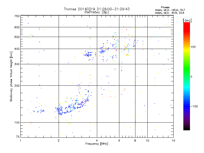Click the 'RwPretec (8p)' subtitle
204x153 pixels.
point(97,12)
